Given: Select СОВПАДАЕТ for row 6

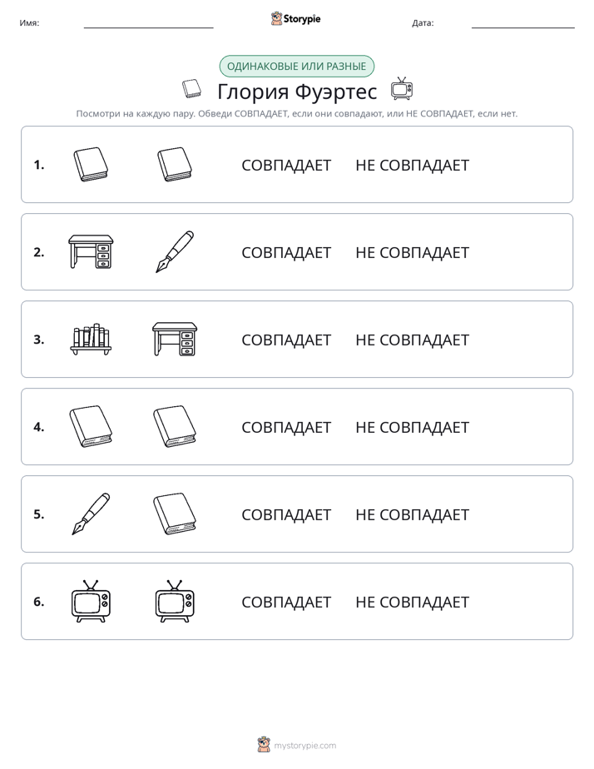Looking at the screenshot, I should (x=286, y=602).
